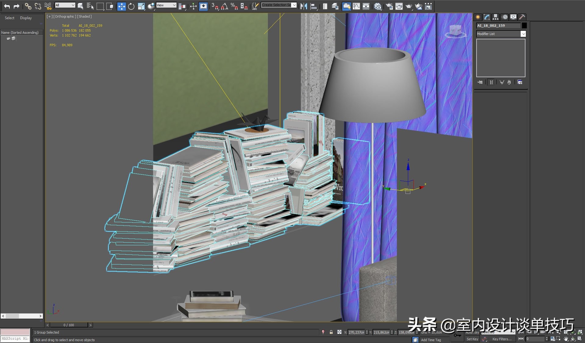Open the Material Editor icon

pyautogui.click(x=378, y=6)
